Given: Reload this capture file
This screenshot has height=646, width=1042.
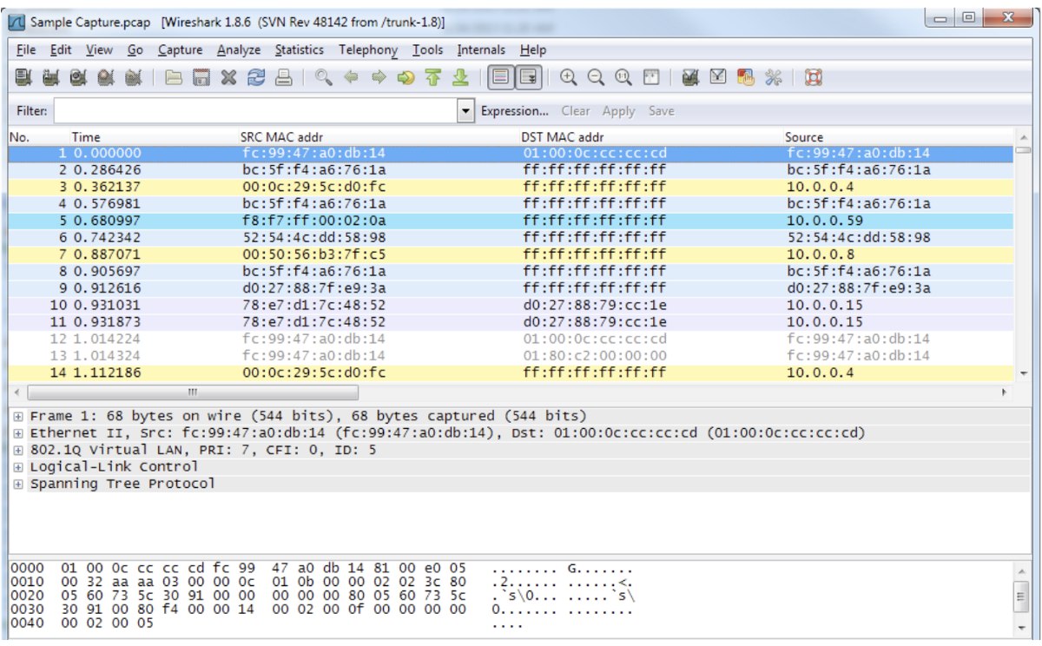Looking at the screenshot, I should click(256, 78).
